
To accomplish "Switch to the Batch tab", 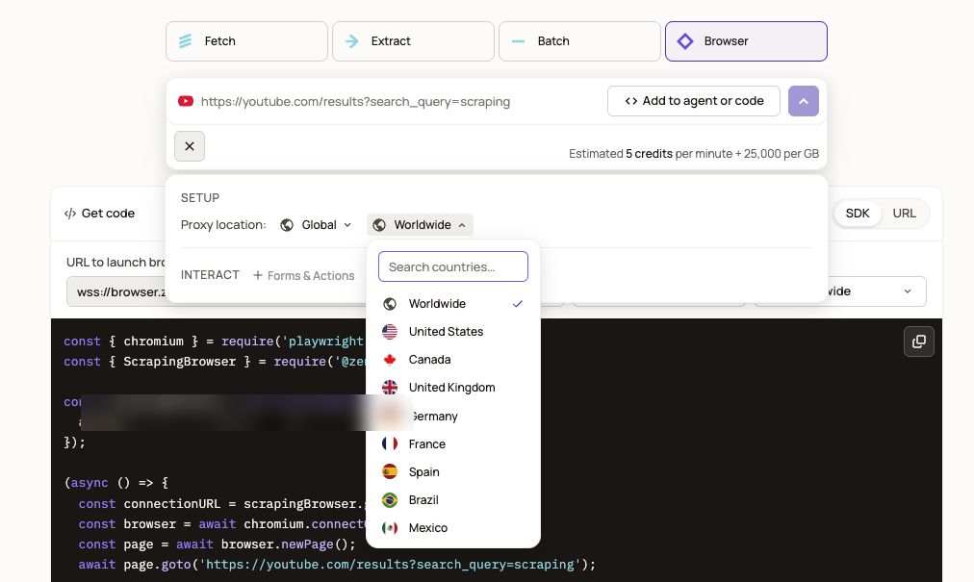I will 579,41.
